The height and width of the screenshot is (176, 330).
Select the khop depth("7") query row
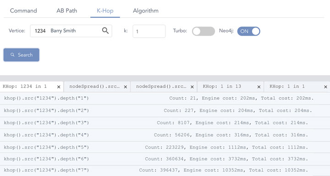(x=165, y=170)
